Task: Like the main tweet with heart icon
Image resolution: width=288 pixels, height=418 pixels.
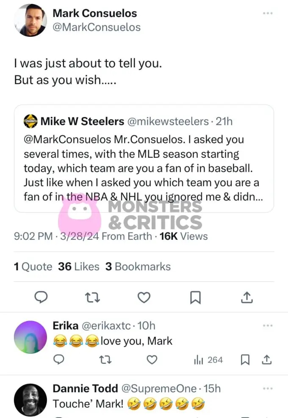Action: [144, 297]
